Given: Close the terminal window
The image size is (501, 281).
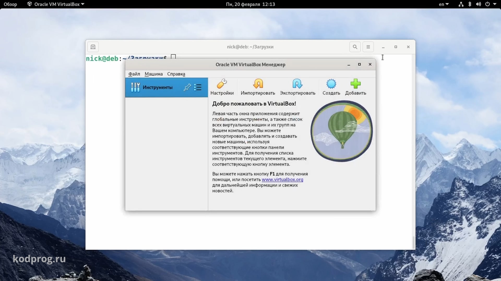Looking at the screenshot, I should pyautogui.click(x=408, y=47).
